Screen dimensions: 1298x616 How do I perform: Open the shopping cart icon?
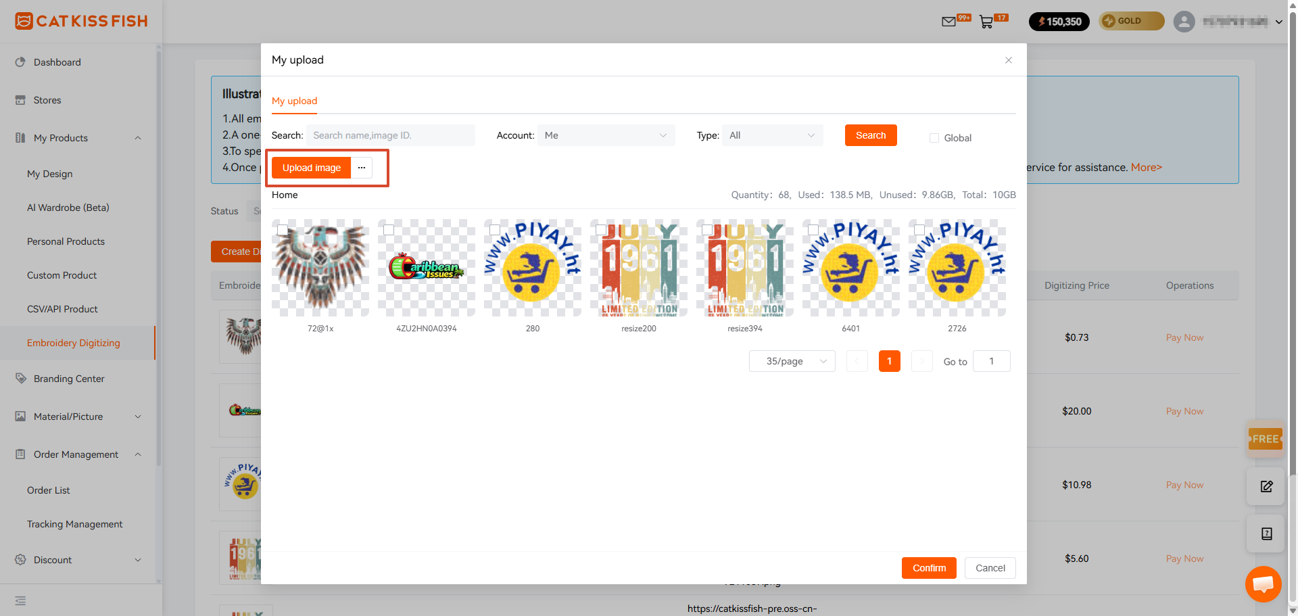point(986,22)
